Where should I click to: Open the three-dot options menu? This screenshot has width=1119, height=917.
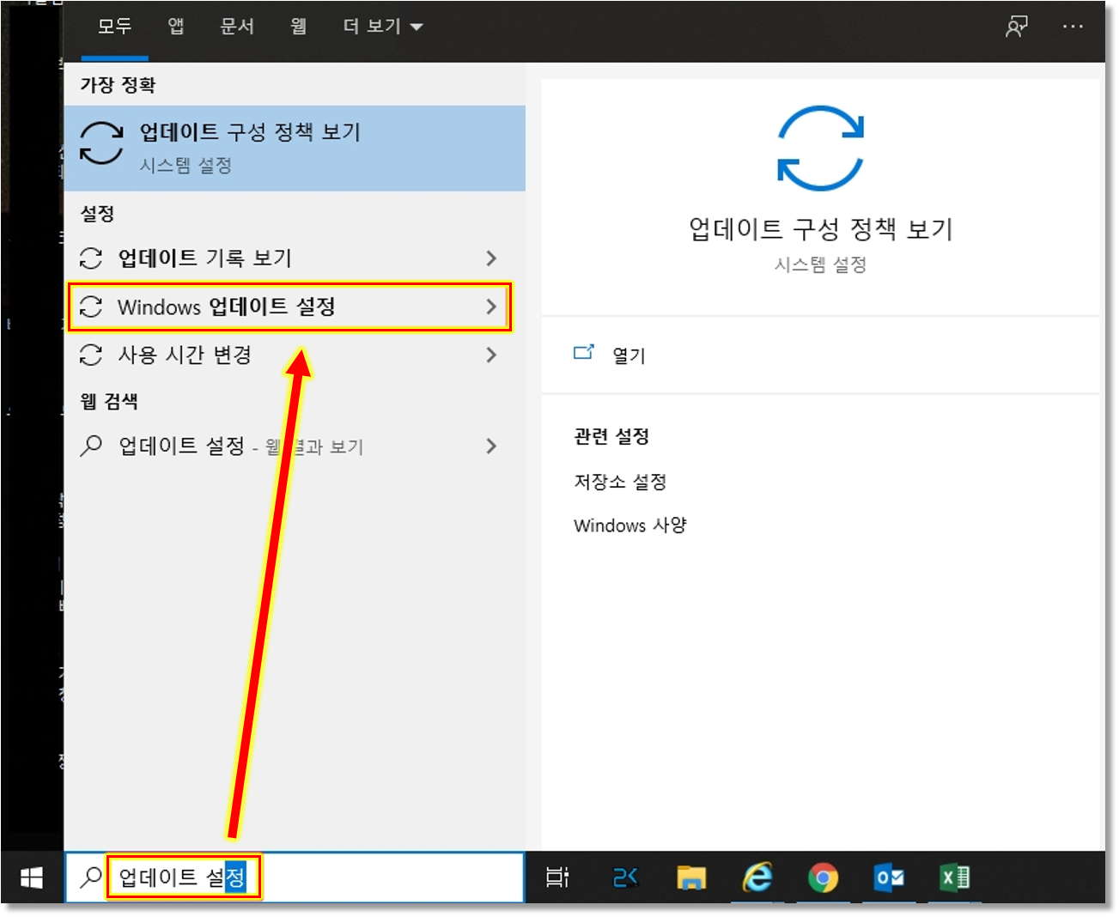pyautogui.click(x=1073, y=27)
